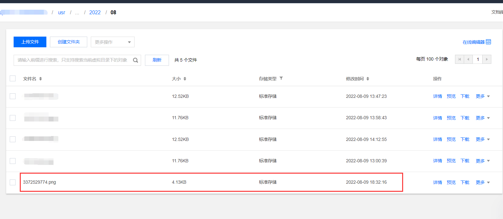The image size is (503, 219).
Task: View 详情 for 13:47:23 row
Action: click(x=437, y=96)
